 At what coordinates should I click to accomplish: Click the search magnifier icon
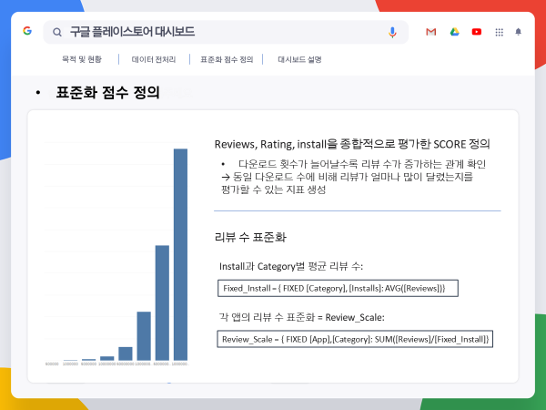57,32
